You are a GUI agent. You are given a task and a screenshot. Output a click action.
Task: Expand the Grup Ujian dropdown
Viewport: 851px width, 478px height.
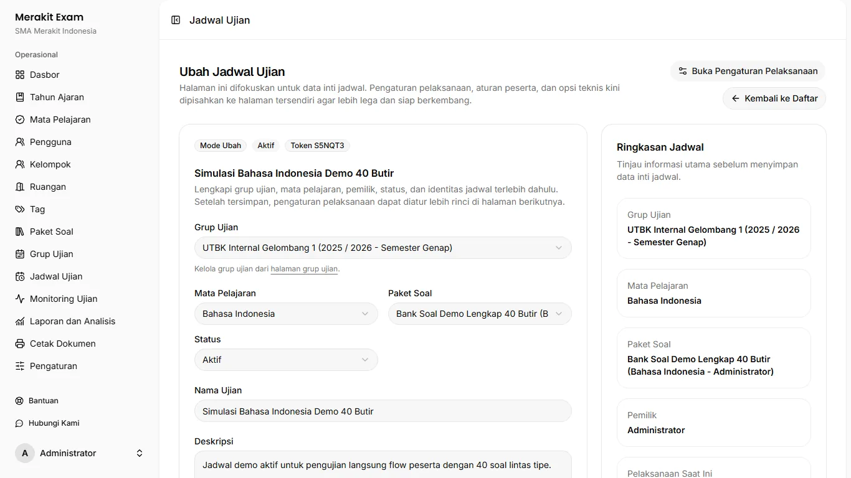[x=383, y=248]
